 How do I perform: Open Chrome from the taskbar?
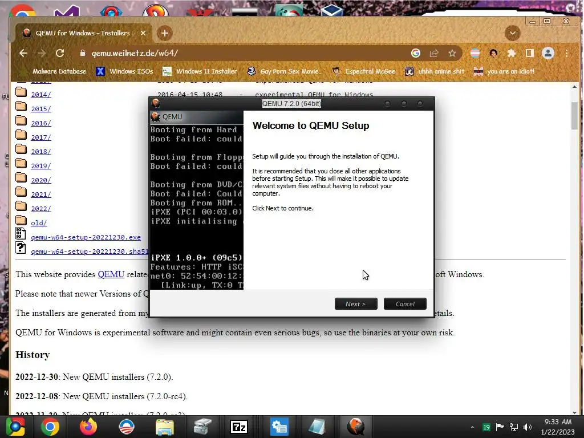coord(50,427)
